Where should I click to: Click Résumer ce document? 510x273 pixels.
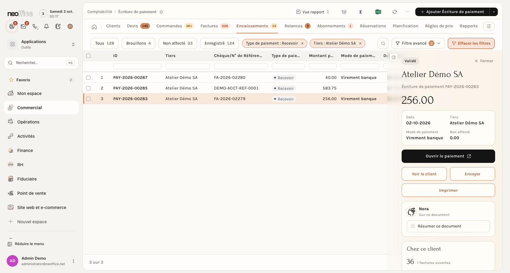coord(448,226)
